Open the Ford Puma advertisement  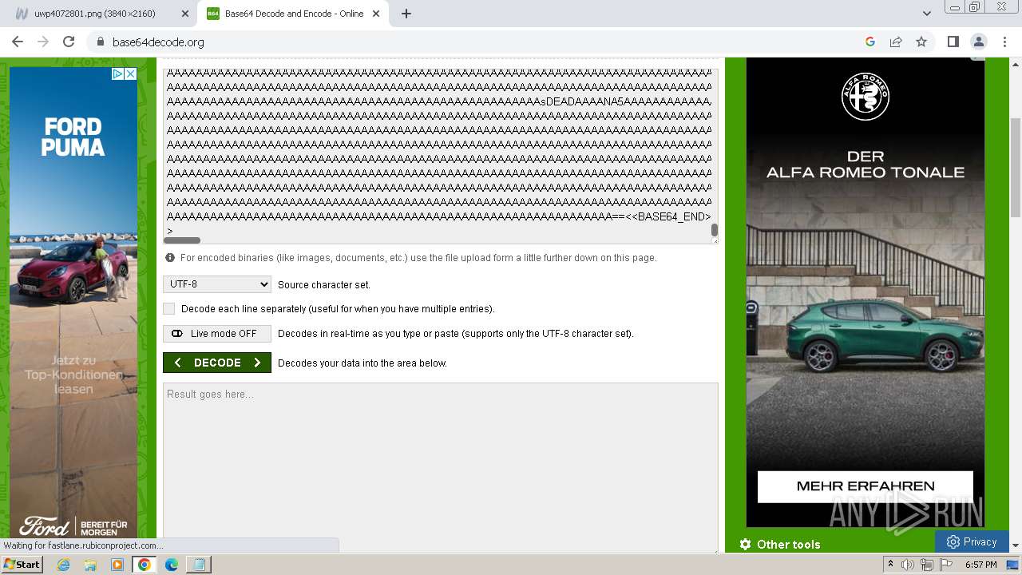[x=73, y=303]
